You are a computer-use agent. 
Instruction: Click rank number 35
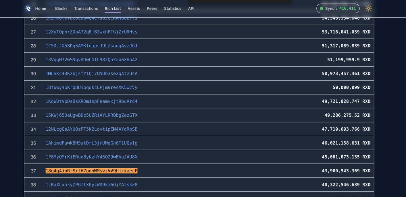[33, 143]
